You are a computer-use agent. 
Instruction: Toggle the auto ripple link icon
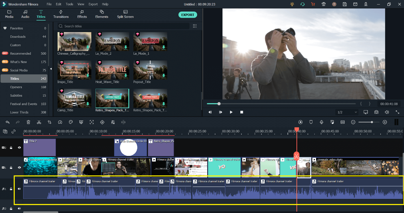pos(14,132)
